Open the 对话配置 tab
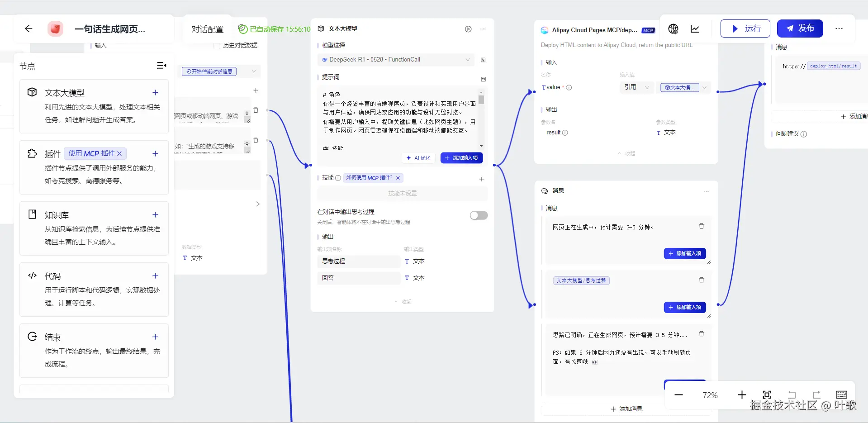The width and height of the screenshot is (868, 423). (x=208, y=29)
